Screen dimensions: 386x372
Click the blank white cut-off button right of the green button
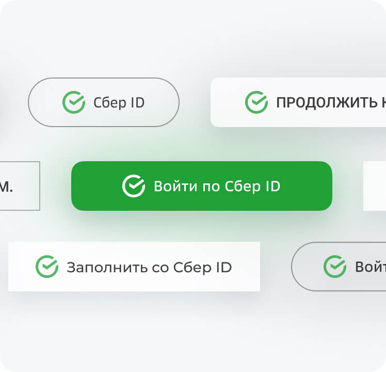pyautogui.click(x=375, y=186)
